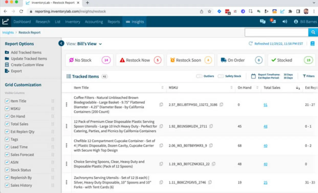Image resolution: width=318 pixels, height=193 pixels.
Task: Open the blue guide book icon
Action: (312, 44)
